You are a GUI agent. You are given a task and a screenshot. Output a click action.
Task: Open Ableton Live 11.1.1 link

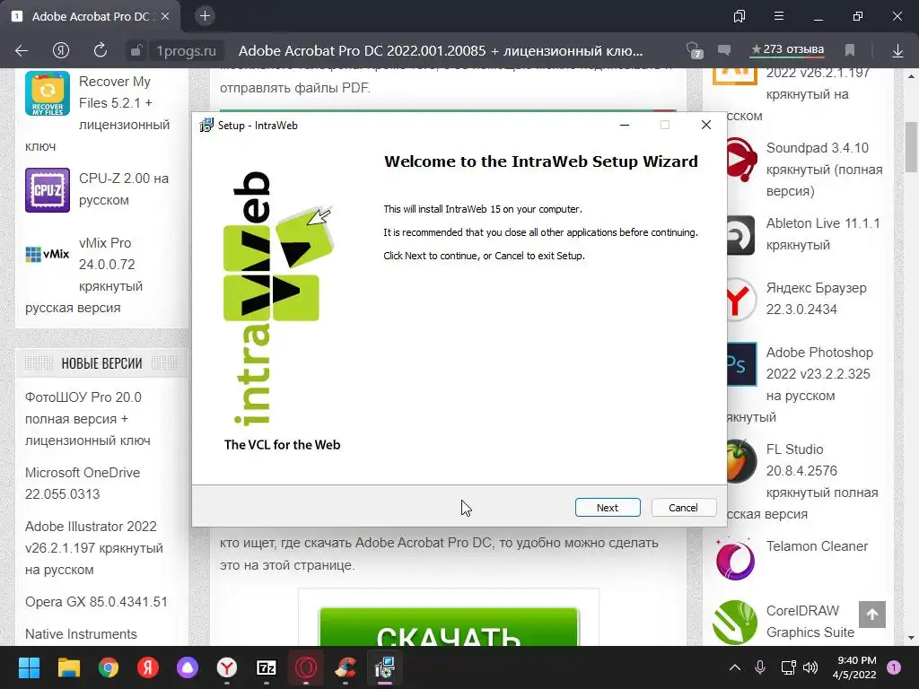[x=823, y=234]
